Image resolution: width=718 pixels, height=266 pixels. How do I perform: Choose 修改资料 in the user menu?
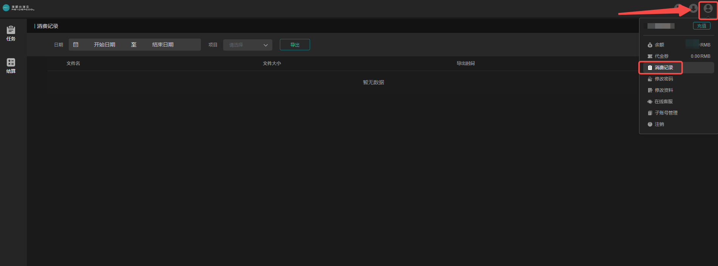pyautogui.click(x=664, y=90)
